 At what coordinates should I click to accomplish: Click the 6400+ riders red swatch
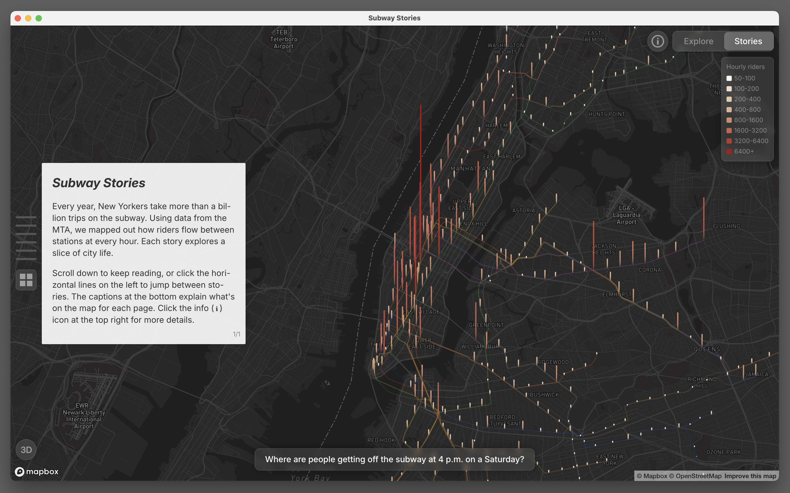point(729,151)
